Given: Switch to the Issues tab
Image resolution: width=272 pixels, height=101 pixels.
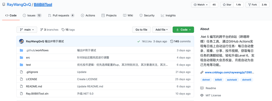Looking at the screenshot, I should click(x=29, y=15).
